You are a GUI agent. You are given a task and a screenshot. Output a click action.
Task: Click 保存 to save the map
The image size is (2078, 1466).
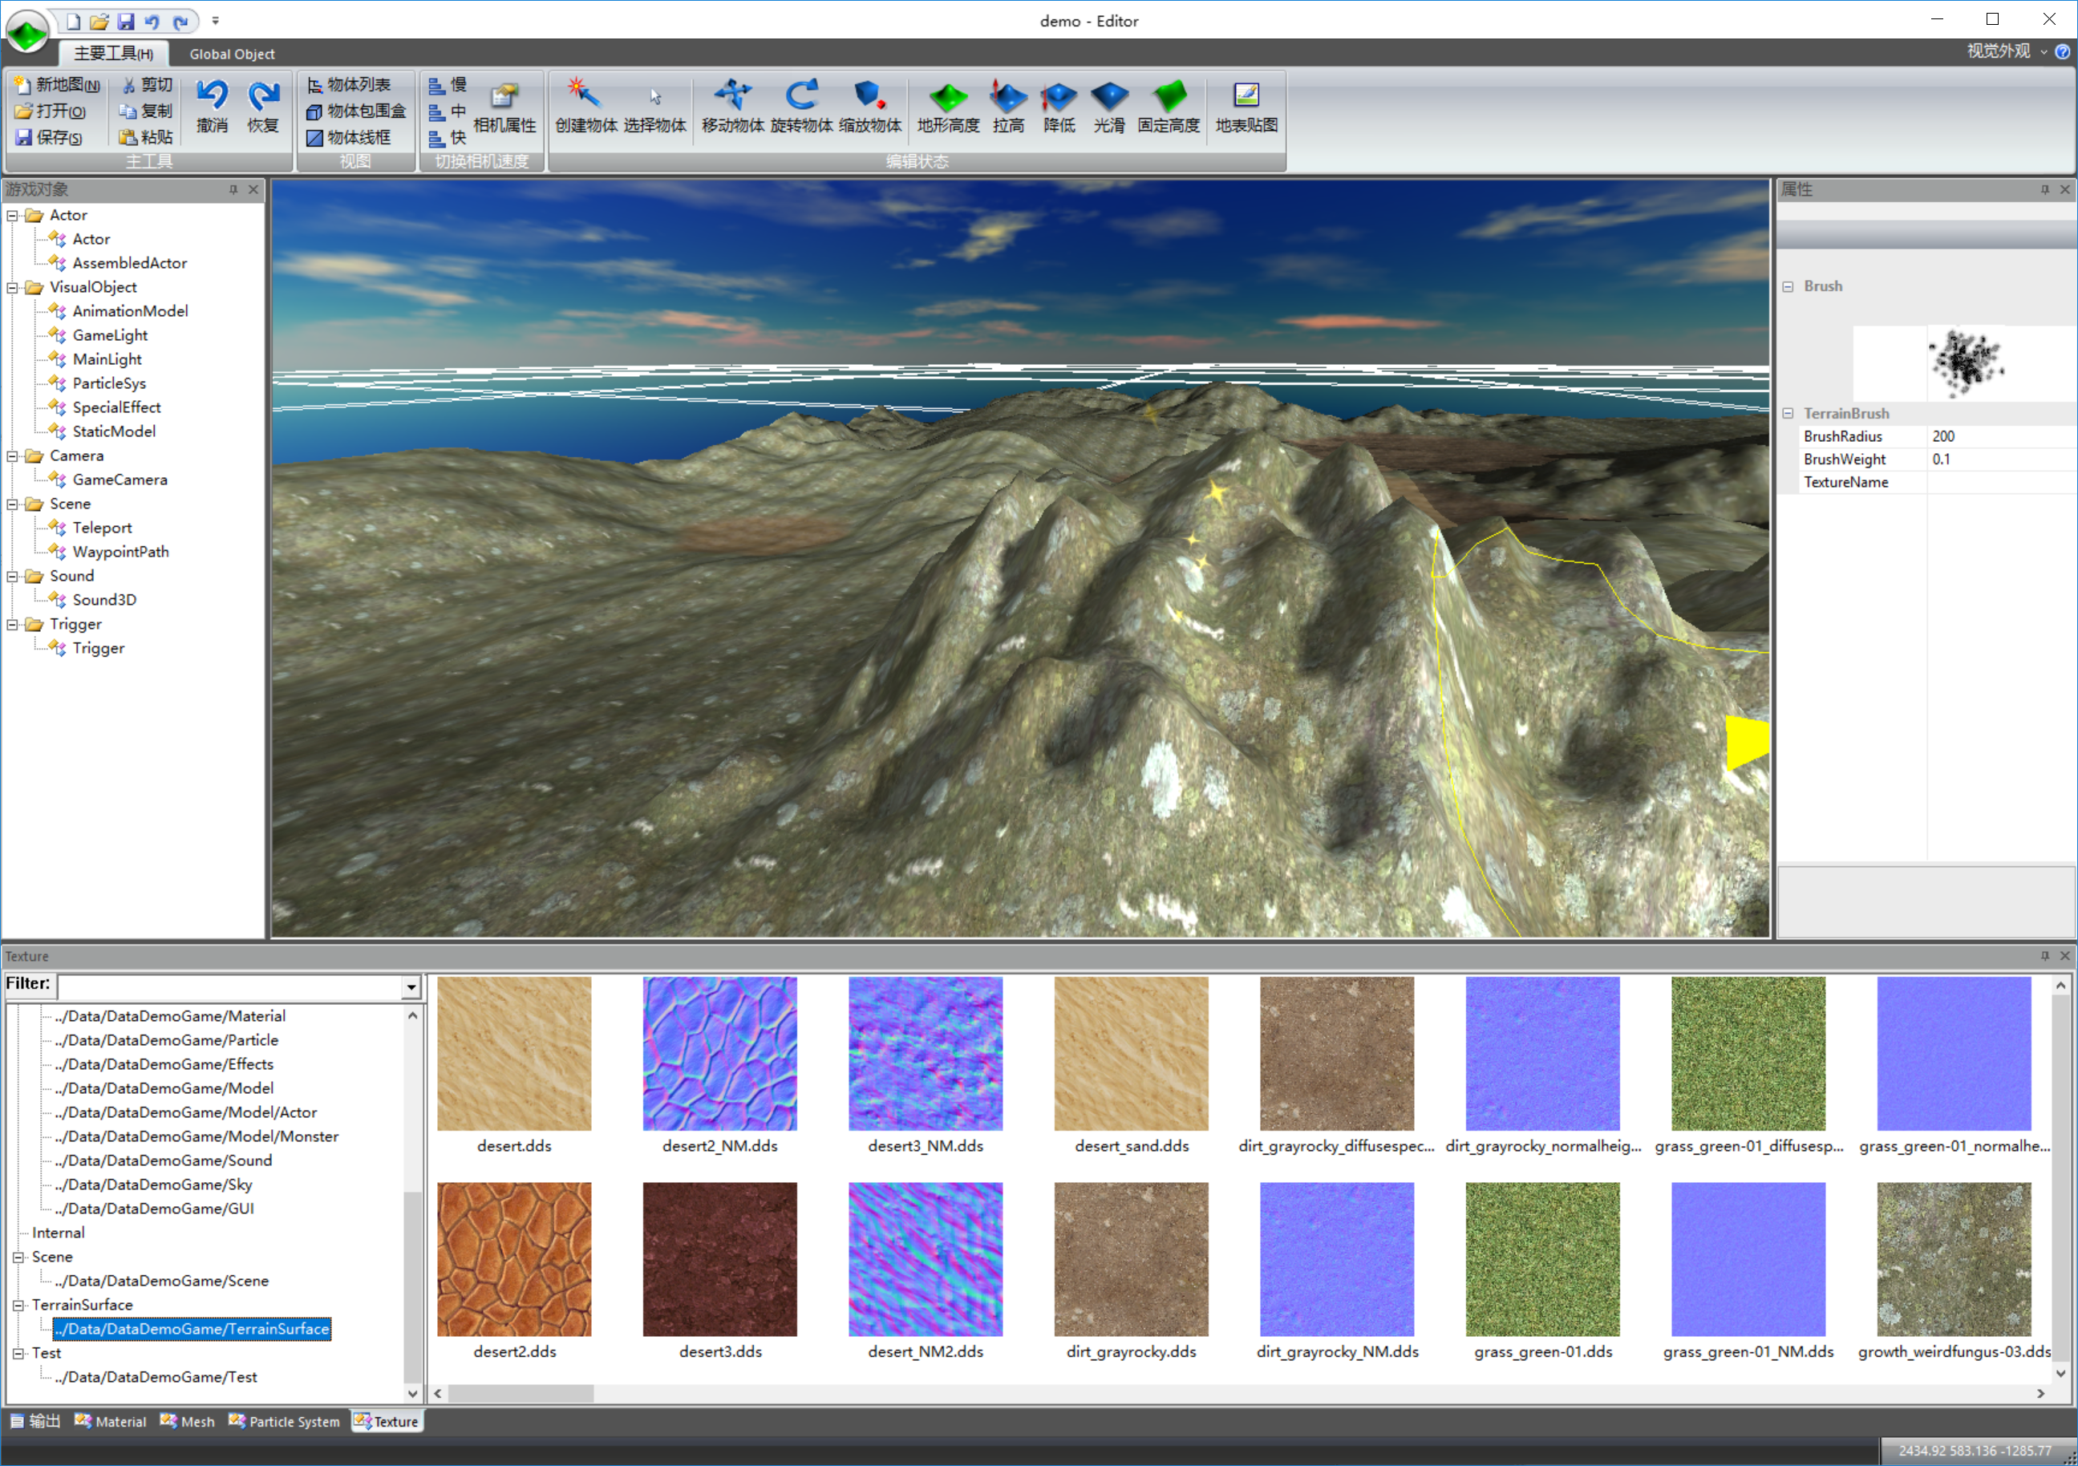tap(49, 136)
